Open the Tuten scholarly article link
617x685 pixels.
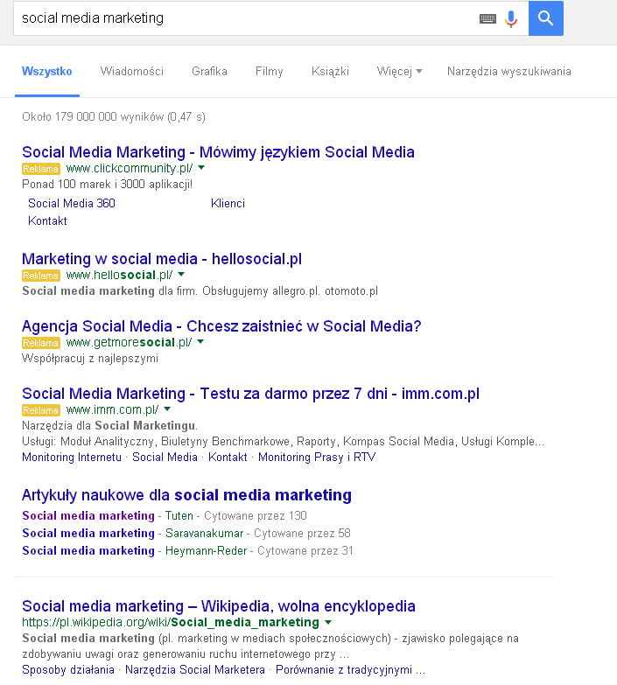pyautogui.click(x=88, y=515)
